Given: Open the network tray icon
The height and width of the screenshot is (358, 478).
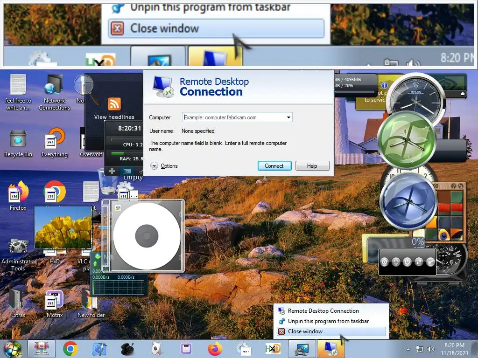Looking at the screenshot, I should pyautogui.click(x=420, y=349).
